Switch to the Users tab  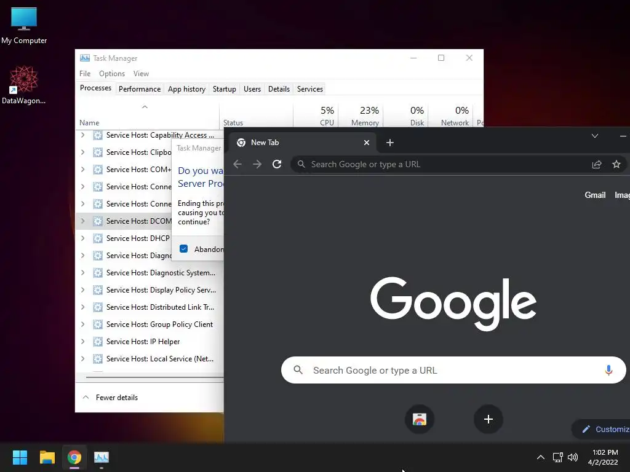(252, 89)
